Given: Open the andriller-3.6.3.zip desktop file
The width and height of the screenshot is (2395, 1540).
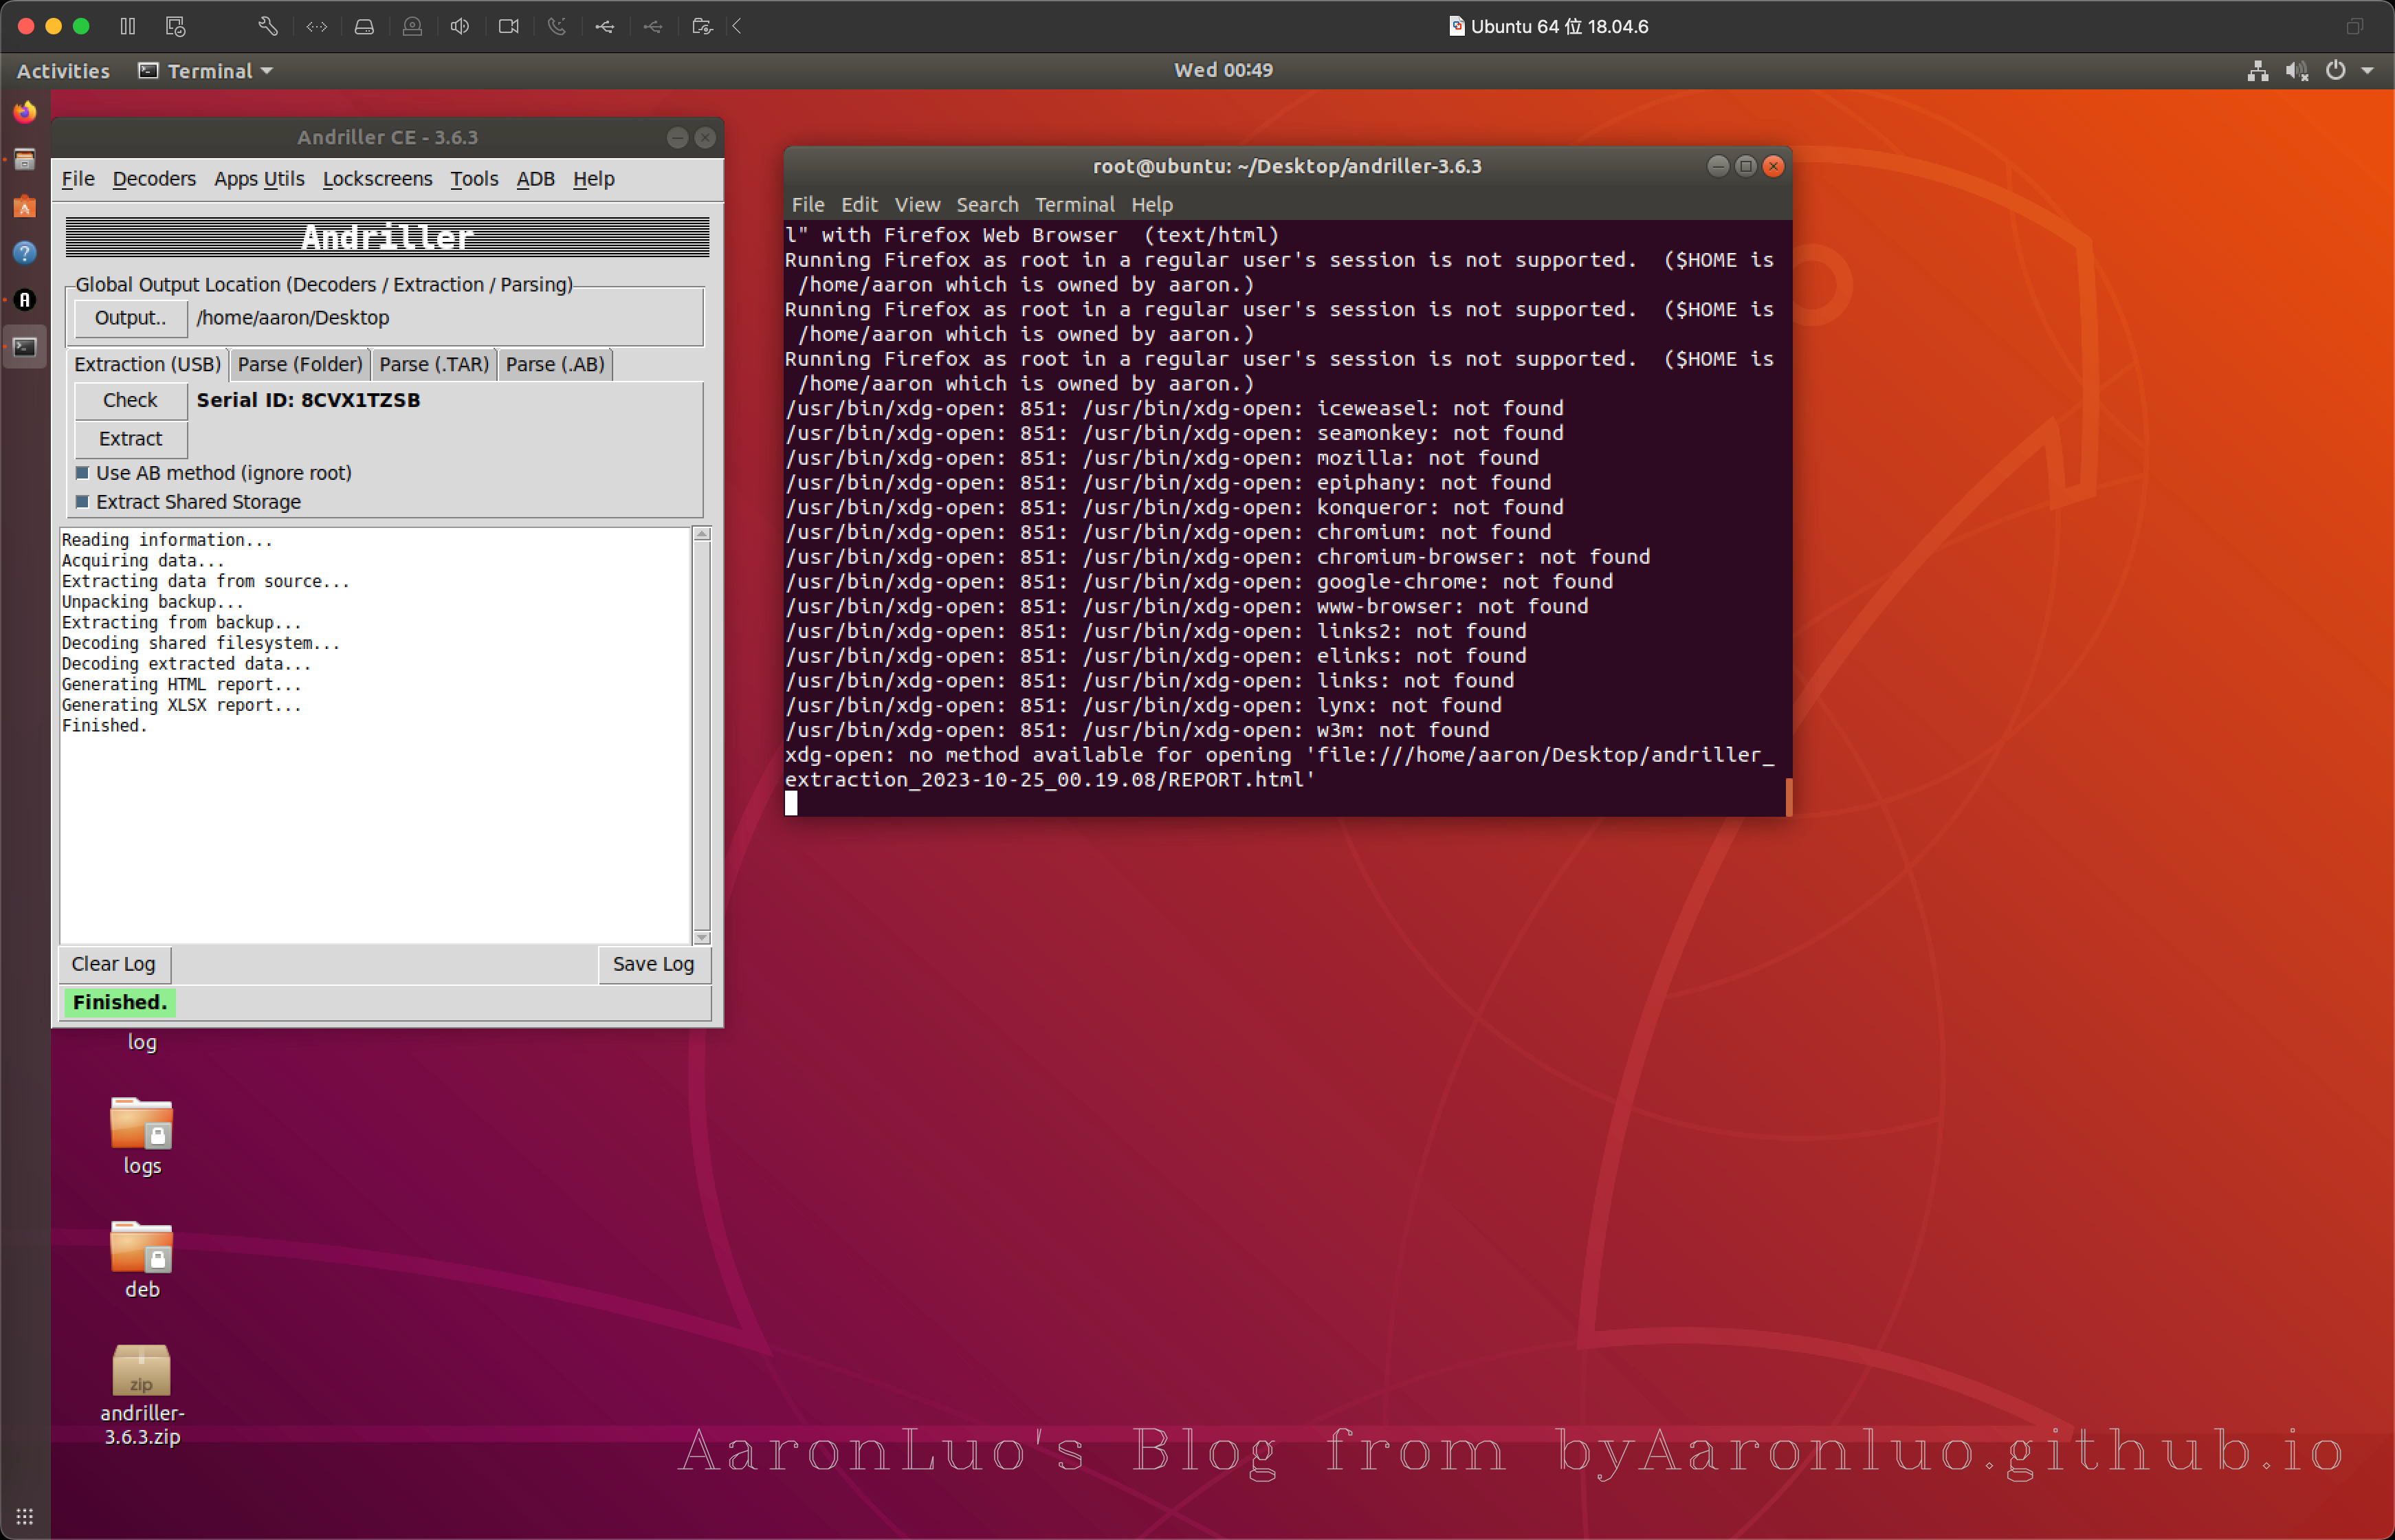Looking at the screenshot, I should (x=141, y=1371).
